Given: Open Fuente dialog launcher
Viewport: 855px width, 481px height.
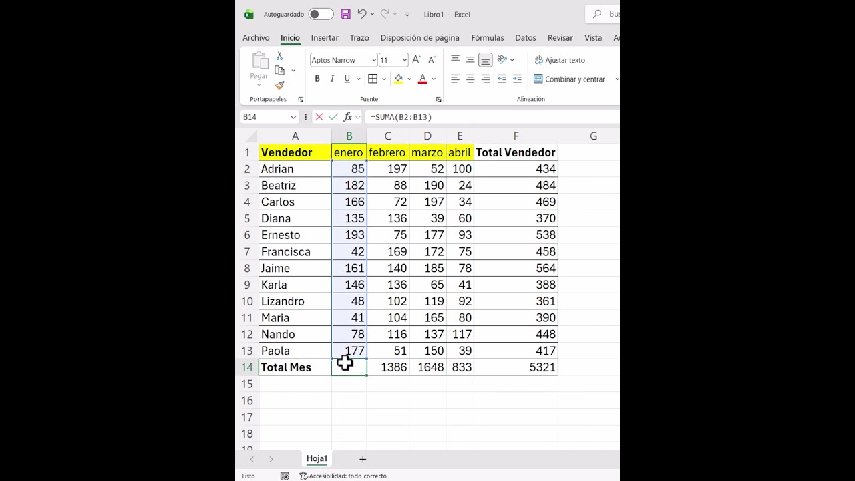Looking at the screenshot, I should 438,99.
